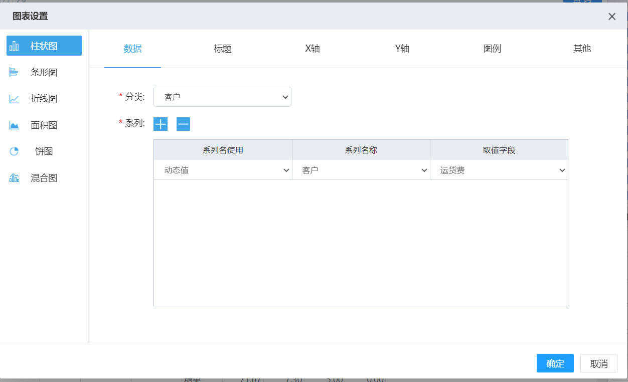Open the 其他 tab
This screenshot has height=382, width=628.
(x=582, y=49)
